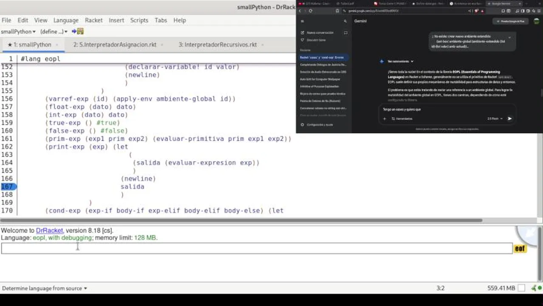Click the 559.41 MB memory indicator
Viewport: 543px width, 306px height.
click(501, 288)
